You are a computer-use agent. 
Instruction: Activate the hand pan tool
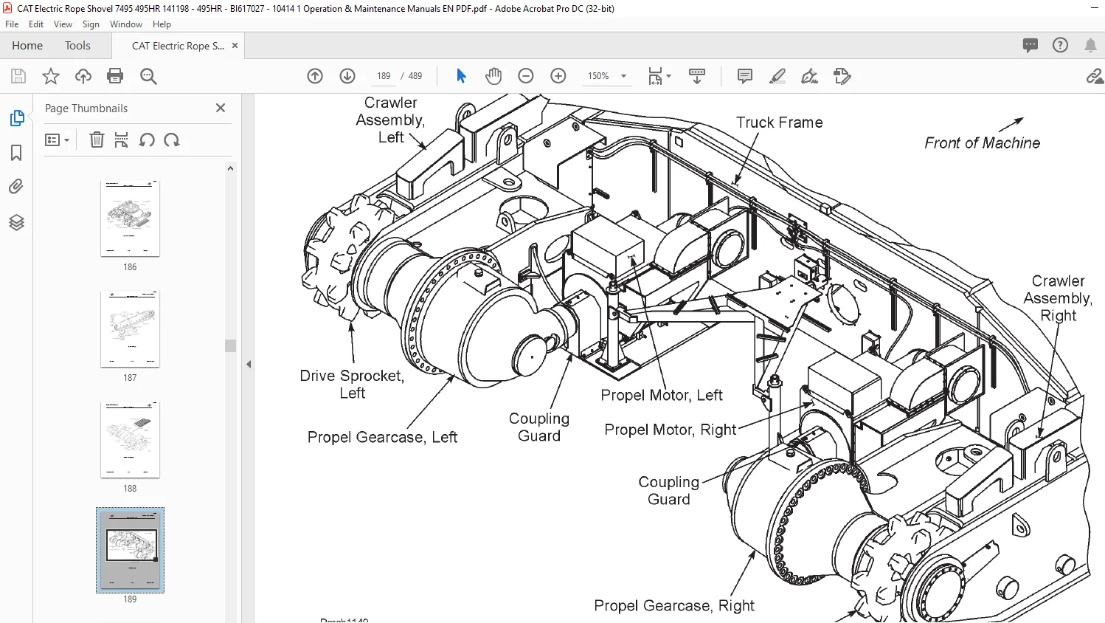[x=493, y=76]
